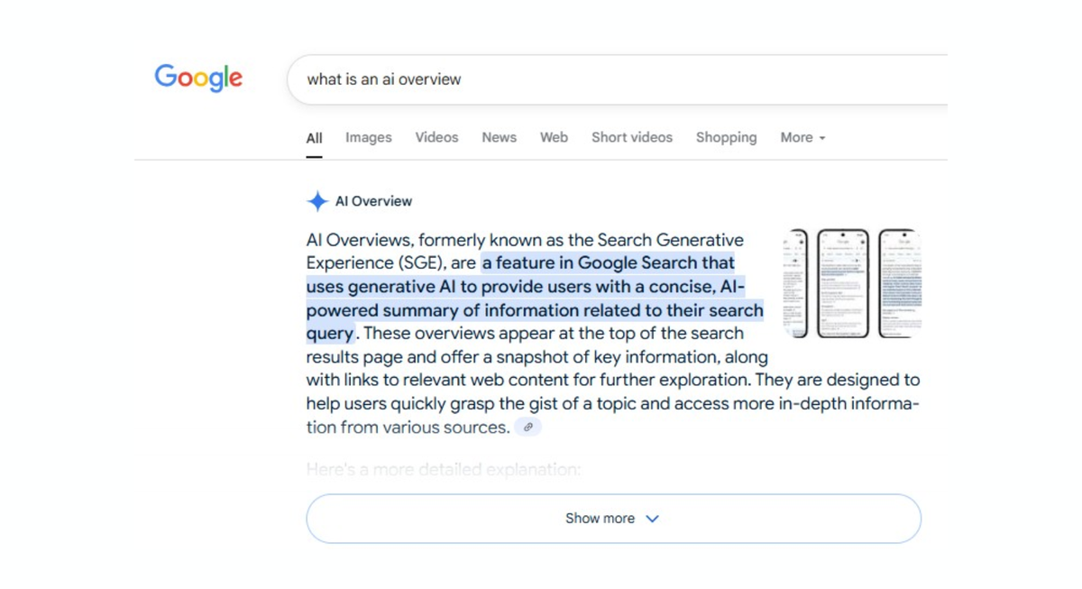Viewport: 1082px width, 589px height.
Task: Click the Show more button
Action: click(601, 518)
